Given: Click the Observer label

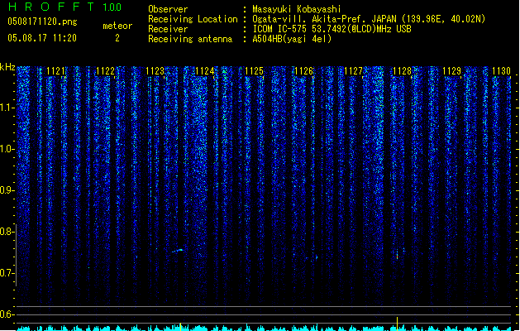Looking at the screenshot, I should [x=168, y=9].
